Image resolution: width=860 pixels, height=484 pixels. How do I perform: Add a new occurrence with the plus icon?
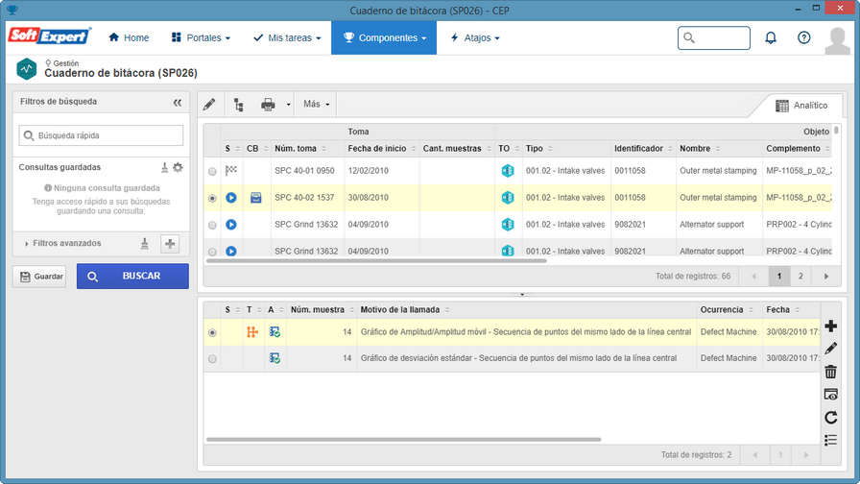click(x=830, y=326)
